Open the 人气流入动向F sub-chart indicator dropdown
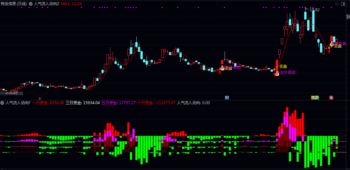The height and width of the screenshot is (170, 350). (3, 103)
